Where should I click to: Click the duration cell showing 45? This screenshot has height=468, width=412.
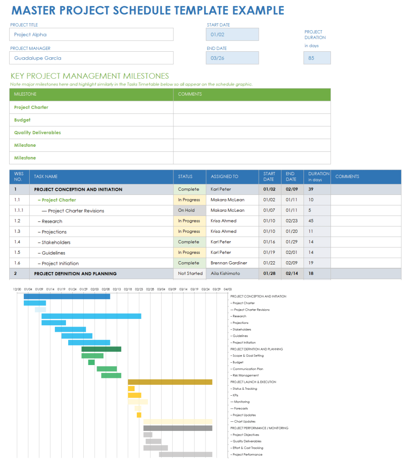point(317,221)
